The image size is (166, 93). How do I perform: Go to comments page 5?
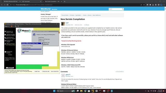122,72
